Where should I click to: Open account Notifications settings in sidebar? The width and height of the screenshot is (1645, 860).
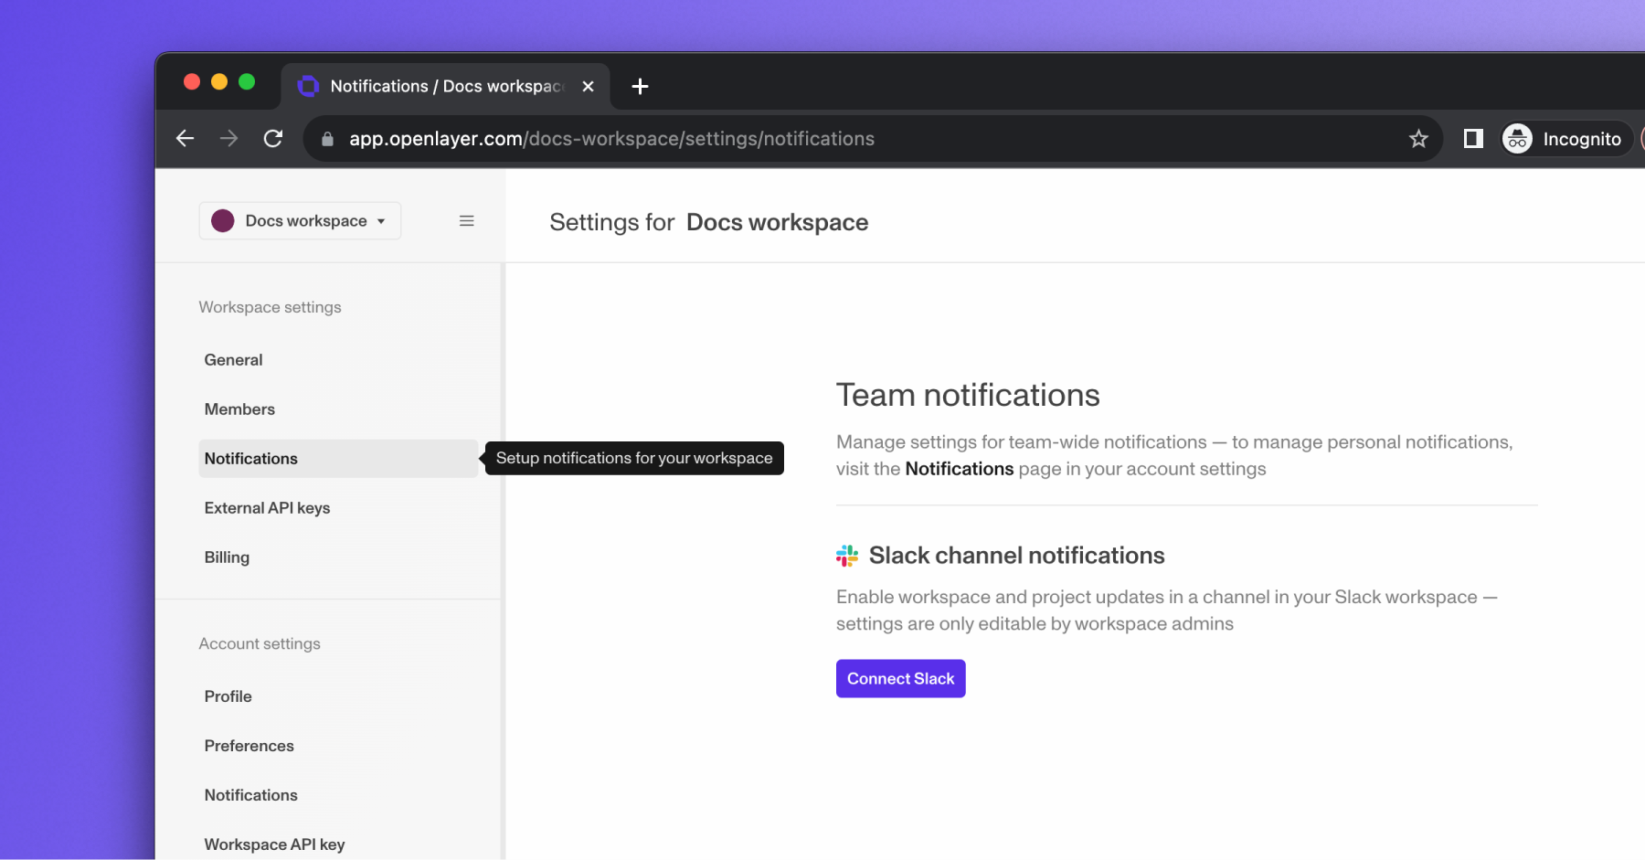click(x=338, y=795)
